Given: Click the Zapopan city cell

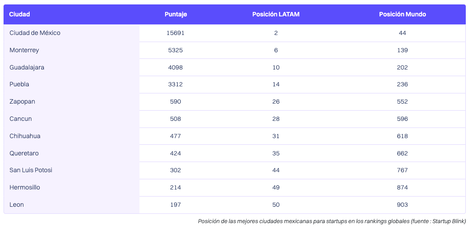Looking at the screenshot, I should [22, 101].
